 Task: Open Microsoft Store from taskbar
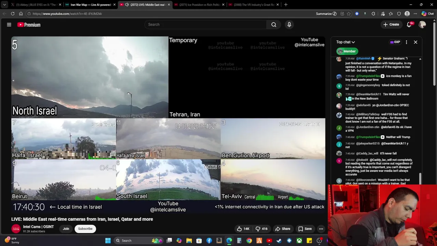199,241
